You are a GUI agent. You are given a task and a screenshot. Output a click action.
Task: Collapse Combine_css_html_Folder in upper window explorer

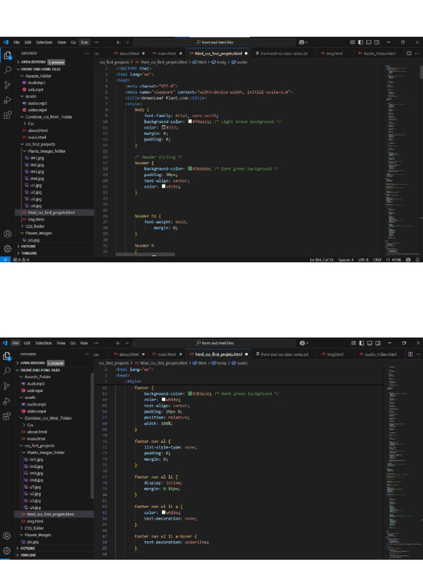point(46,117)
